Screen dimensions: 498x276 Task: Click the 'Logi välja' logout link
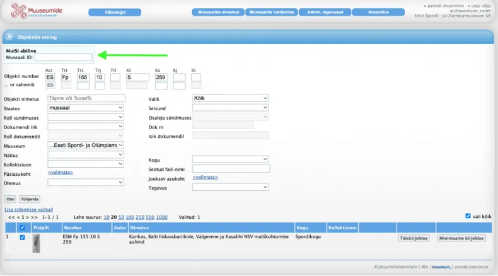point(477,5)
